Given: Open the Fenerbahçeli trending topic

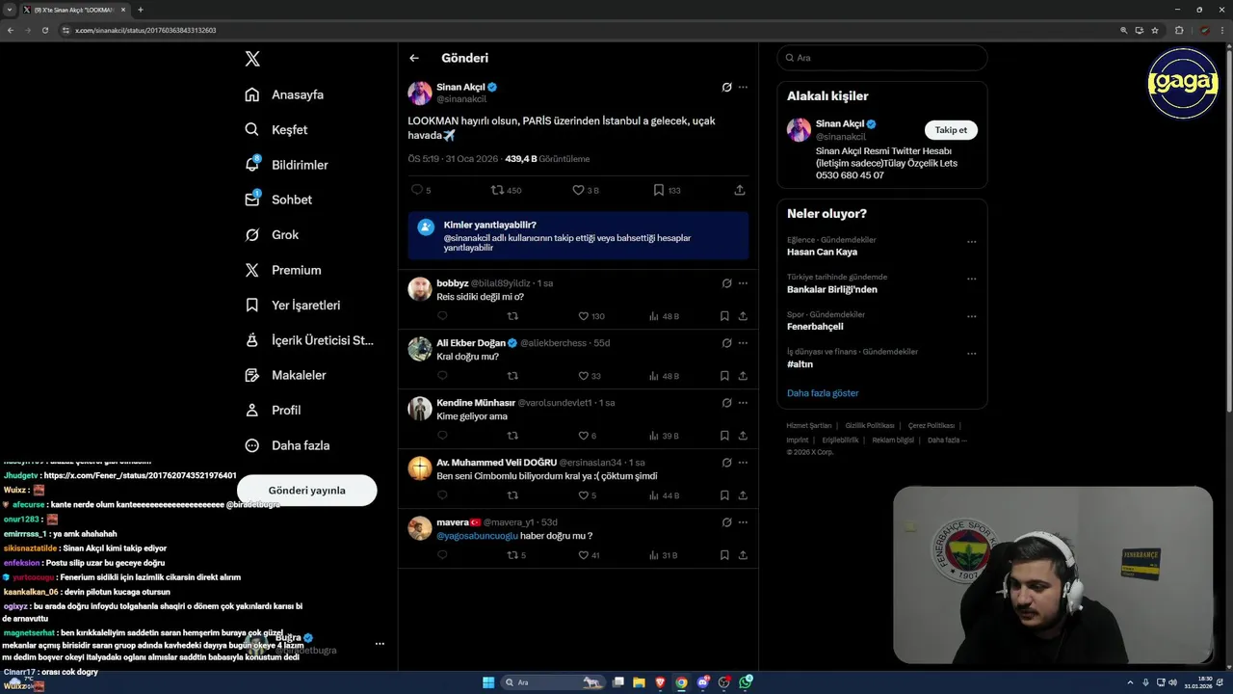Looking at the screenshot, I should point(815,327).
